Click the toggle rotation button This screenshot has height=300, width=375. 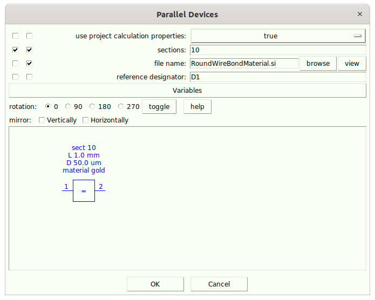(x=159, y=107)
